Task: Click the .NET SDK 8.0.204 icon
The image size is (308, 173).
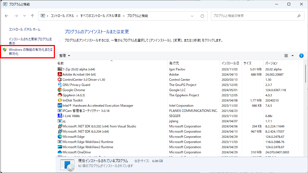Action: pos(60,132)
